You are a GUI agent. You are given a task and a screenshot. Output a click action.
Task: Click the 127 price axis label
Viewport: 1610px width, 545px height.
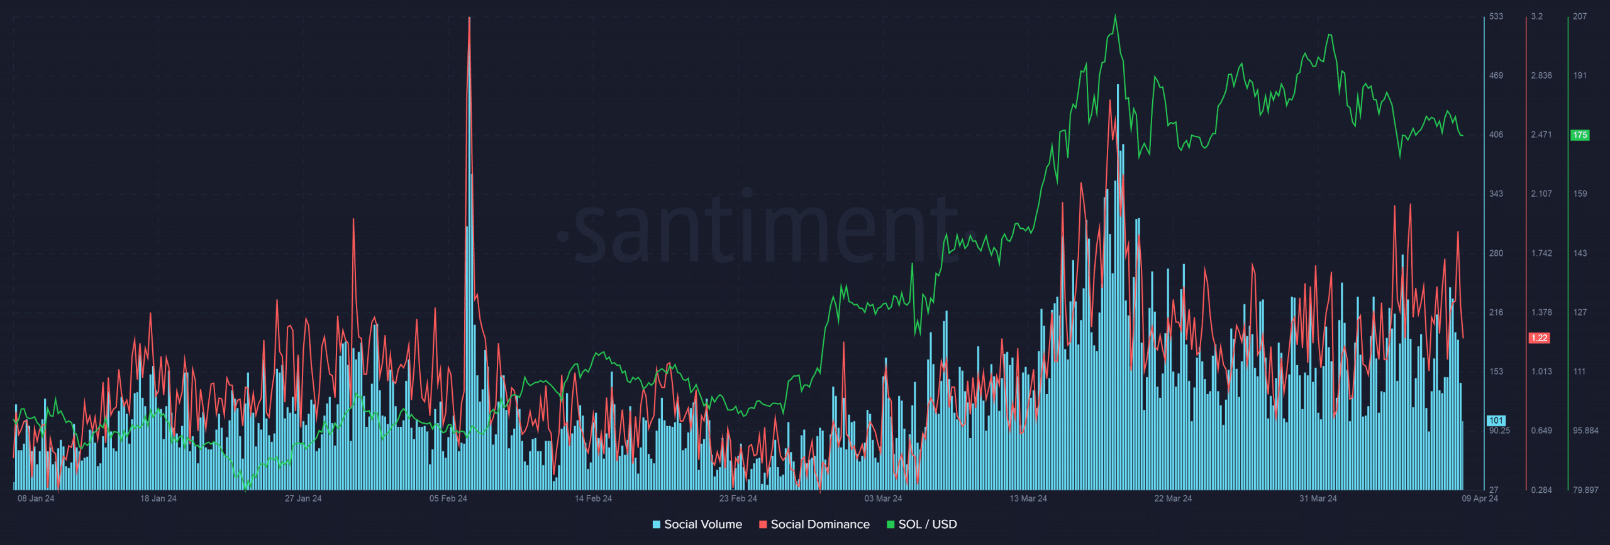coord(1580,312)
